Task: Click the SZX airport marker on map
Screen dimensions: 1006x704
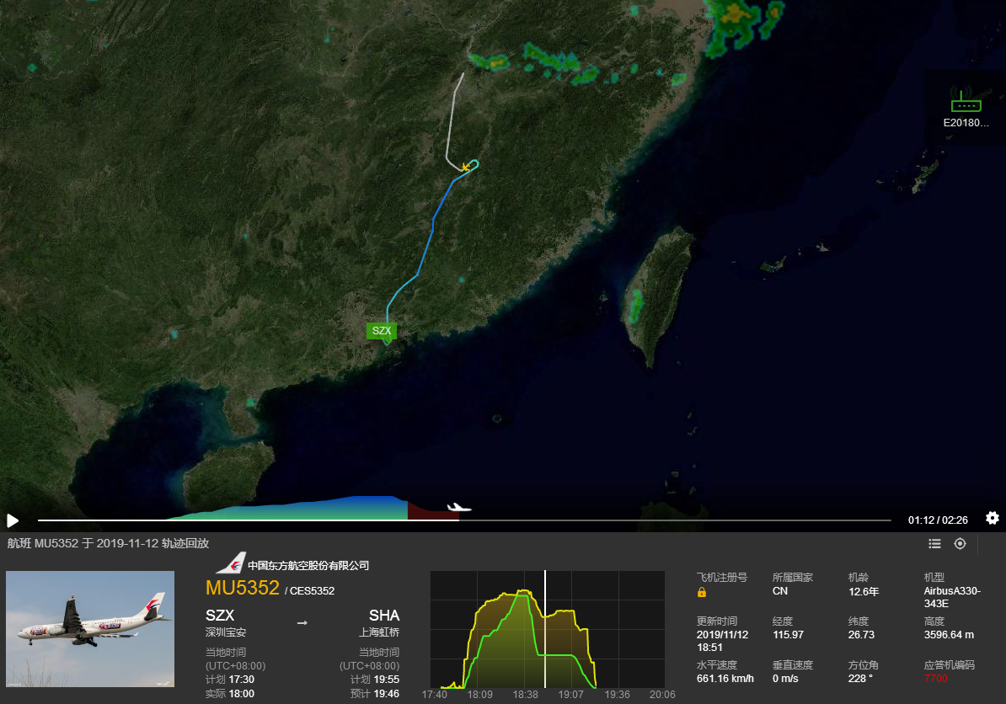Action: [382, 331]
